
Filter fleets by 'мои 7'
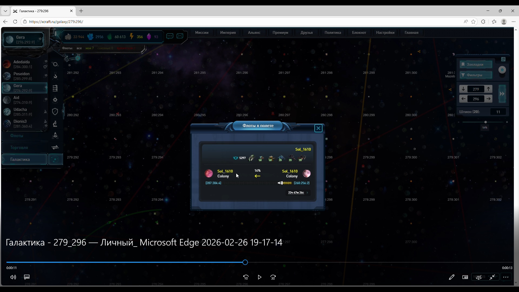tap(89, 48)
